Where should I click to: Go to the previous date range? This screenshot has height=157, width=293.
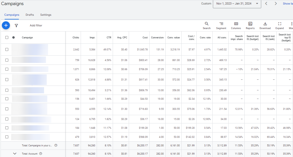(x=266, y=3)
